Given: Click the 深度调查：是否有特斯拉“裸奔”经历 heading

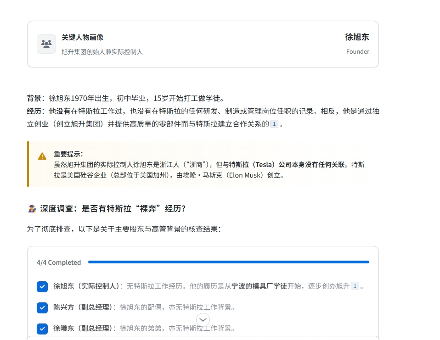Looking at the screenshot, I should click(x=113, y=209).
